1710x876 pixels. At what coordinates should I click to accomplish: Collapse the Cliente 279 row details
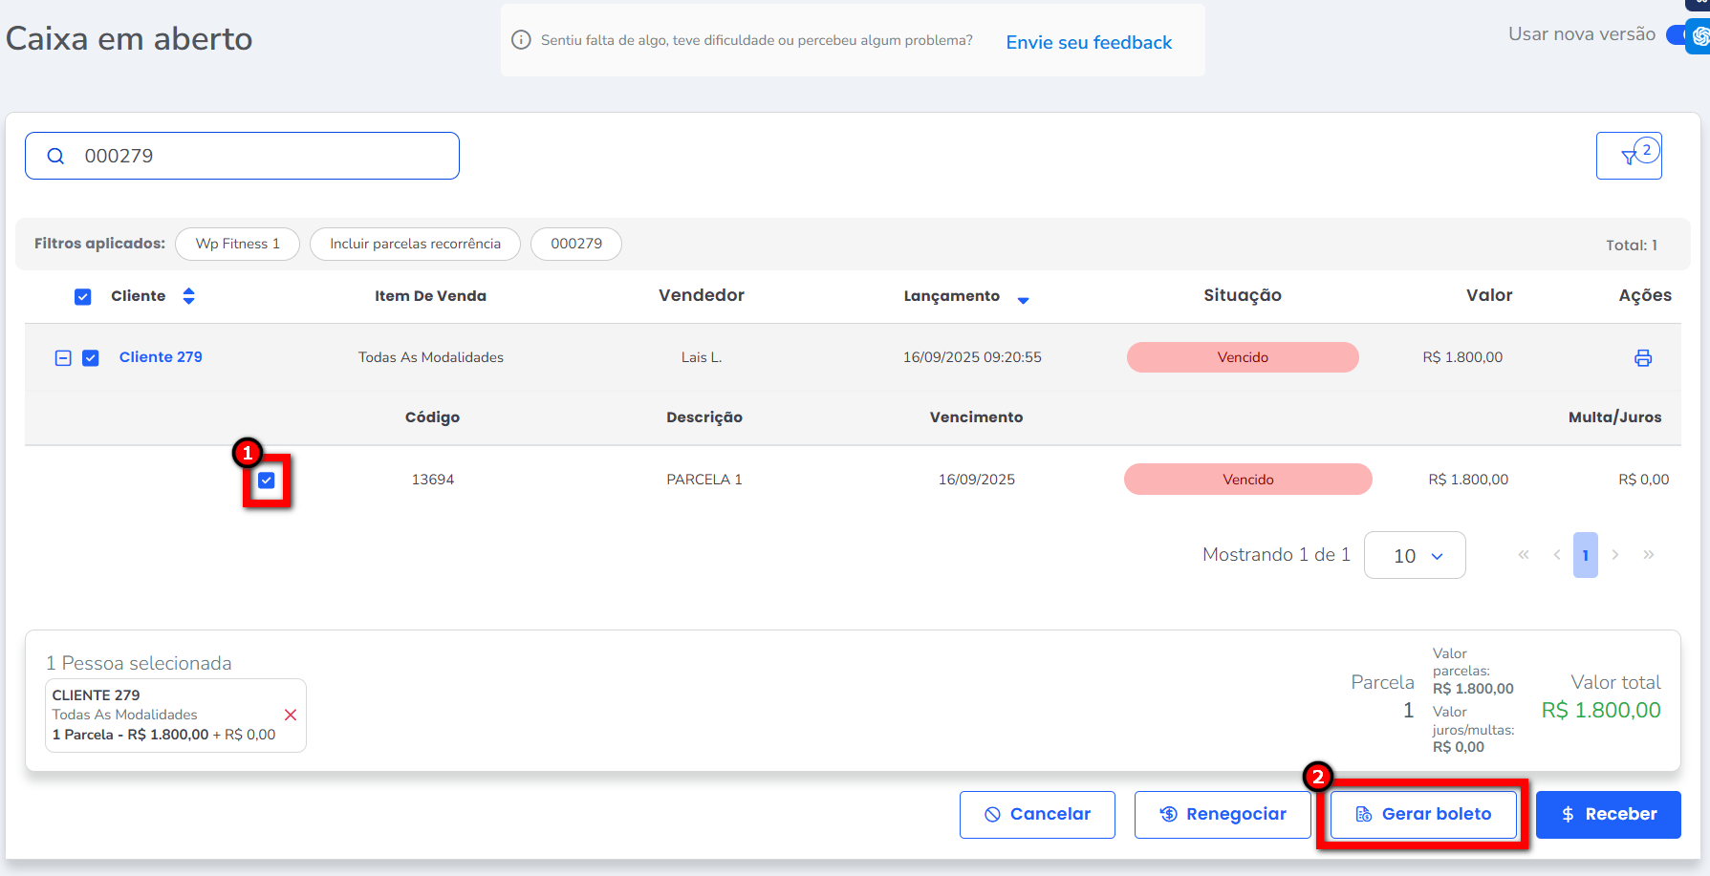click(63, 358)
